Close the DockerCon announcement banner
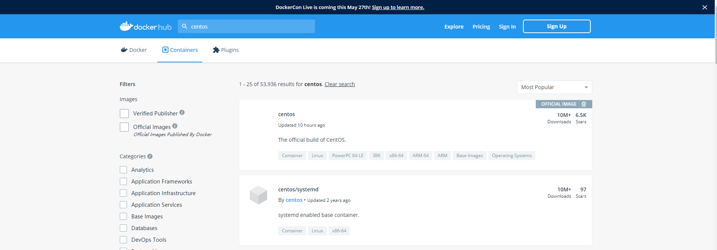Viewport: 717px width, 250px height. pyautogui.click(x=705, y=7)
